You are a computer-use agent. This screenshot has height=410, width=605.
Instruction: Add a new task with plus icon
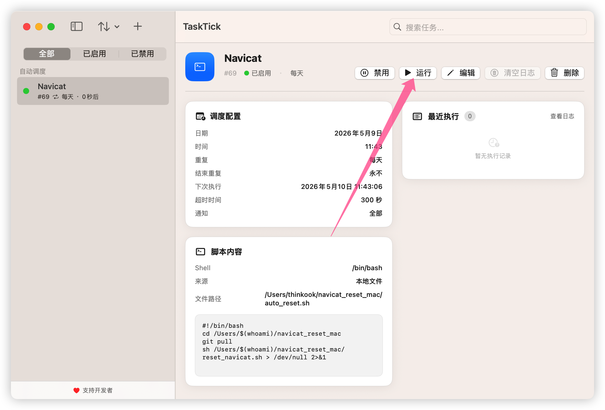click(x=138, y=26)
